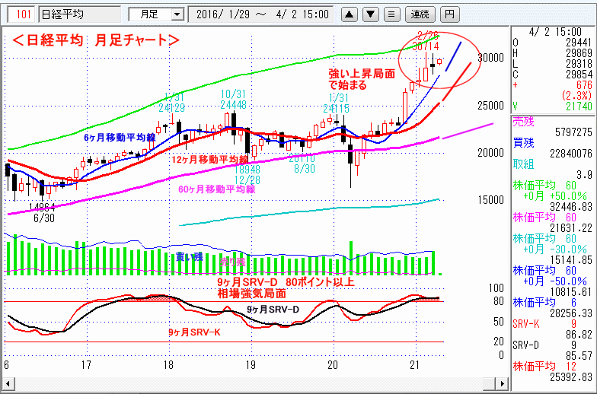
Task: Click the up triangle scroll button
Action: [x=349, y=14]
